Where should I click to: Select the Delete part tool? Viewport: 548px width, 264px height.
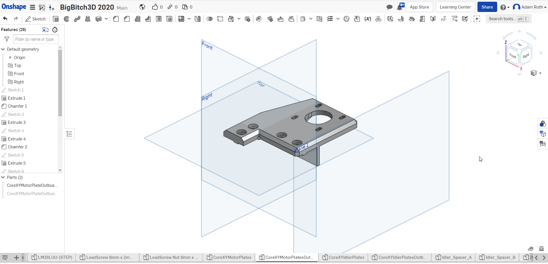coord(248,19)
